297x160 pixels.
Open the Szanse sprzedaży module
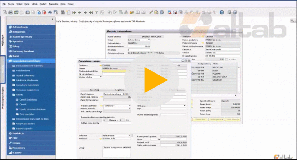click(31, 37)
